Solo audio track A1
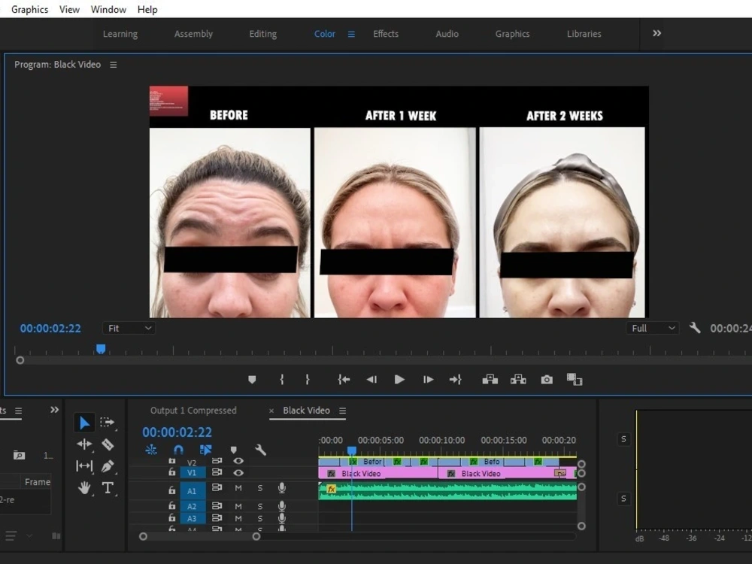Viewport: 752px width, 564px height. (x=260, y=488)
